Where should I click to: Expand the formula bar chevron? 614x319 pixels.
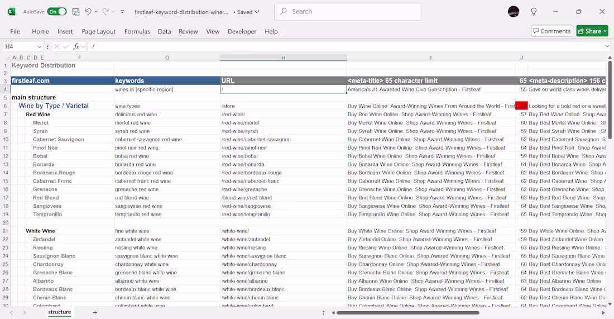(607, 46)
